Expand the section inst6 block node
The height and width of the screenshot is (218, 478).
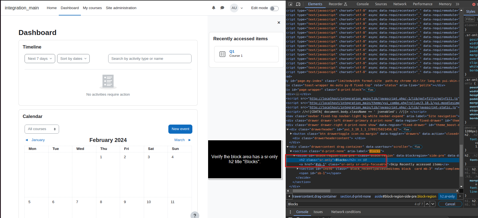298,169
